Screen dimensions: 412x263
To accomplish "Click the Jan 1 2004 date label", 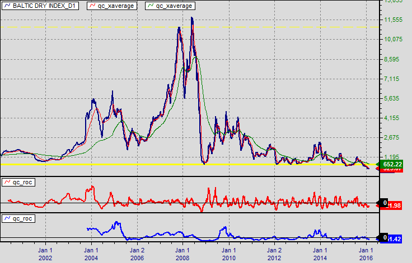I will click(91, 254).
